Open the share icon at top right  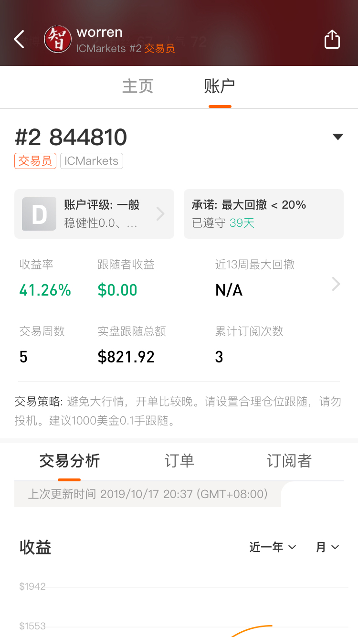tap(332, 39)
